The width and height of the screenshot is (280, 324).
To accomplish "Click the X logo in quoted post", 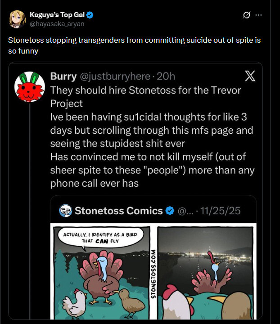I will pyautogui.click(x=250, y=76).
